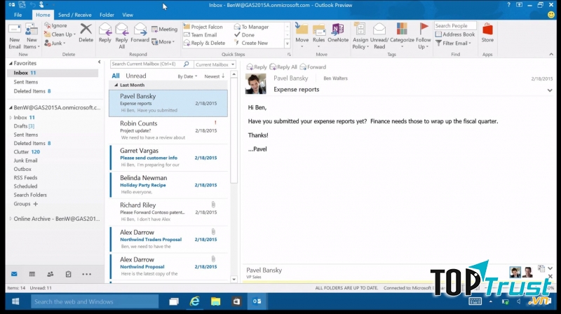
Task: Apply the Project Falcon quick step
Action: [203, 27]
